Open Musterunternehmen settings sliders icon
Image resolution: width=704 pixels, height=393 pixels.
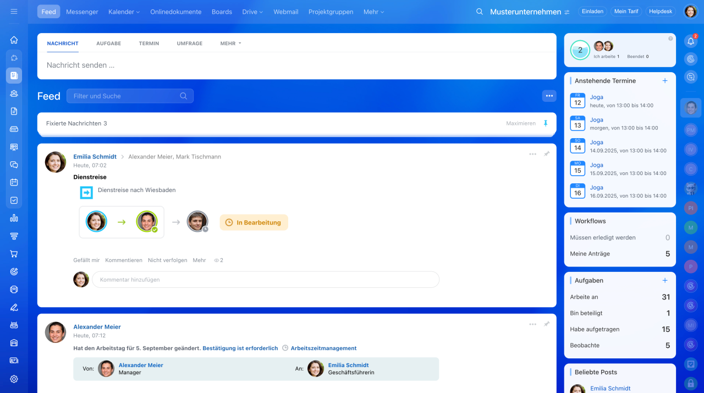[x=567, y=12]
